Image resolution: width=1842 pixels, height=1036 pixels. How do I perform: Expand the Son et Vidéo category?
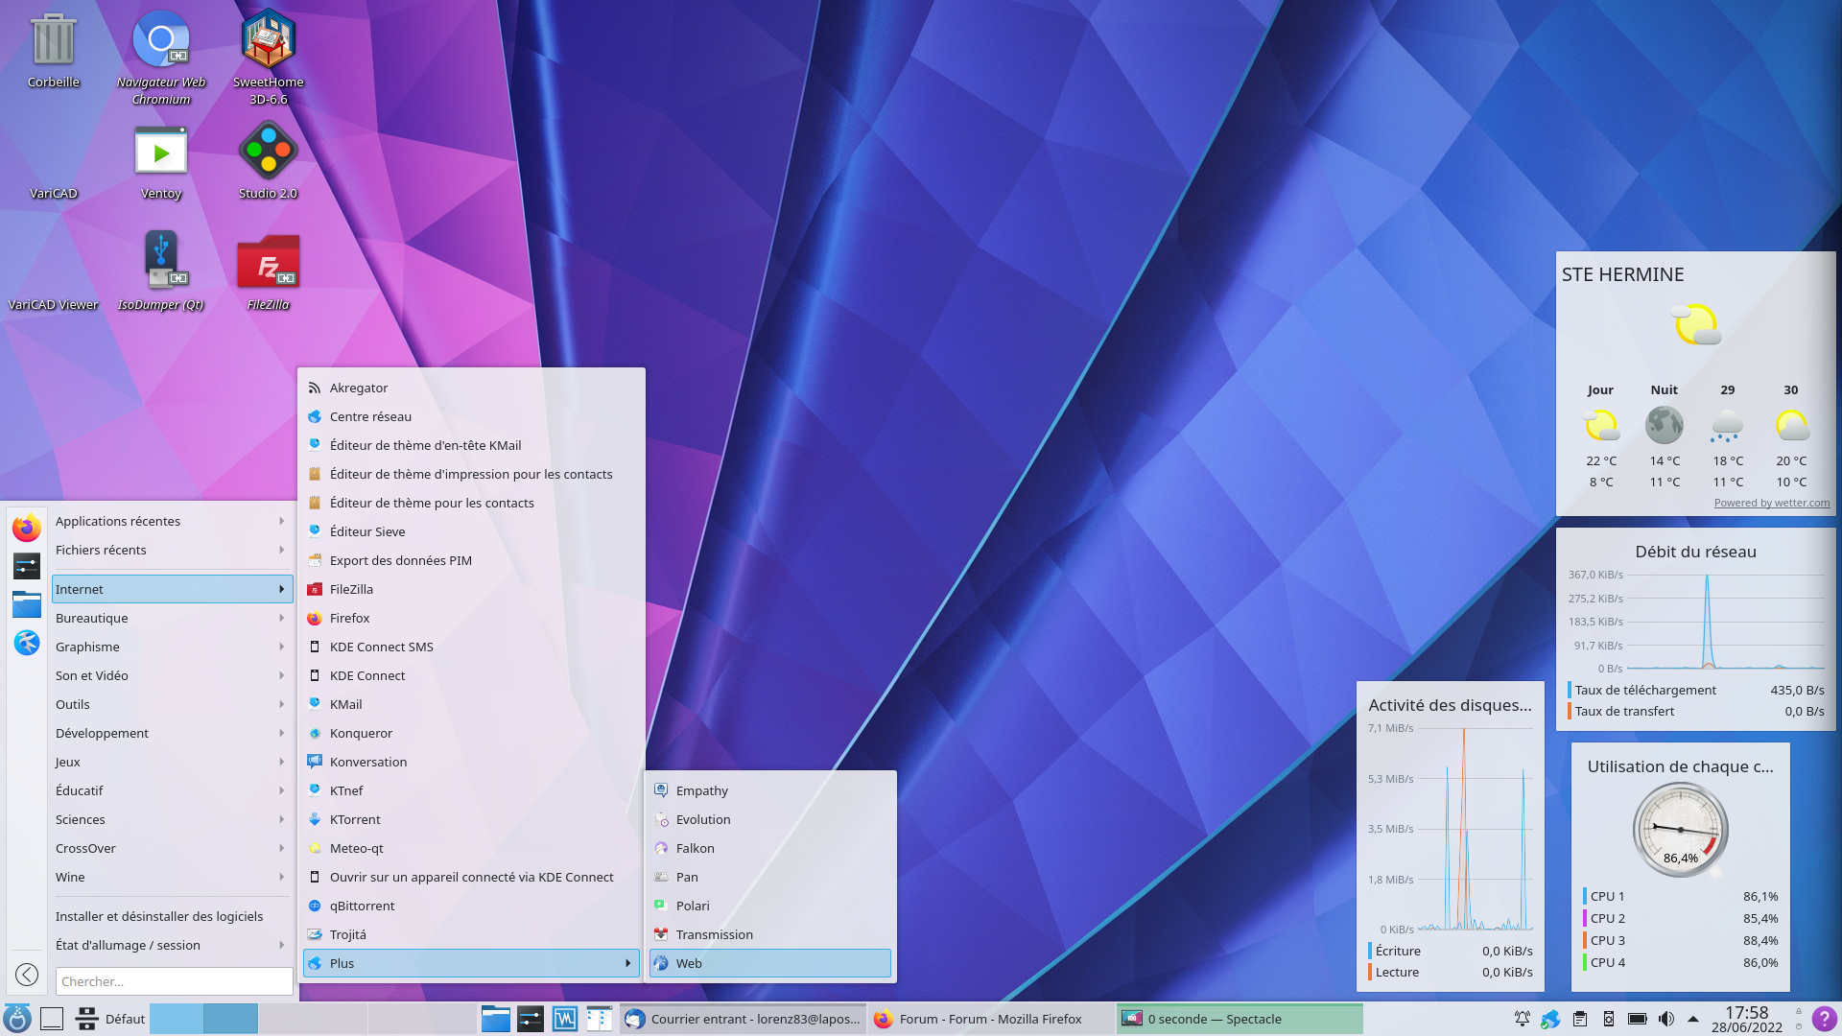click(172, 675)
